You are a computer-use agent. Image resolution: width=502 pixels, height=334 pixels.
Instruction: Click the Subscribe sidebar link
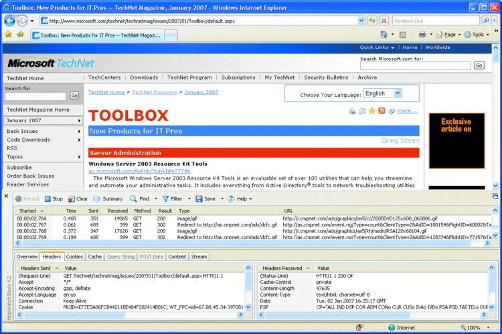pyautogui.click(x=19, y=168)
